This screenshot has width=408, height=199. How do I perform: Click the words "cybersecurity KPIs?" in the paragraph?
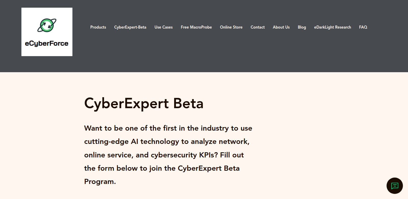[x=184, y=155]
